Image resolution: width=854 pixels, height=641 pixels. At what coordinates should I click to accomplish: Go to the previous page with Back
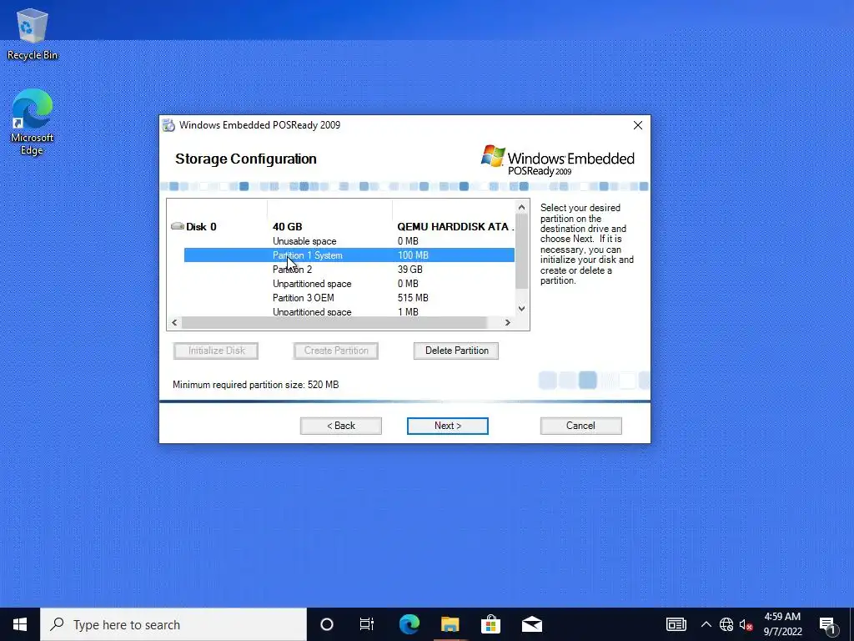click(341, 426)
